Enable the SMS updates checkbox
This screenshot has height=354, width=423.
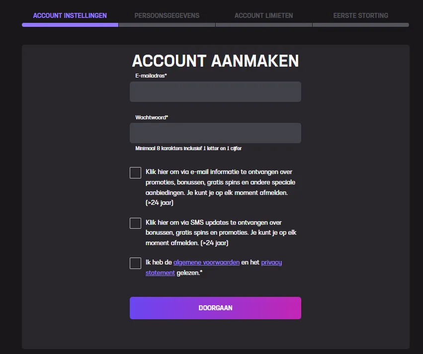click(x=135, y=223)
